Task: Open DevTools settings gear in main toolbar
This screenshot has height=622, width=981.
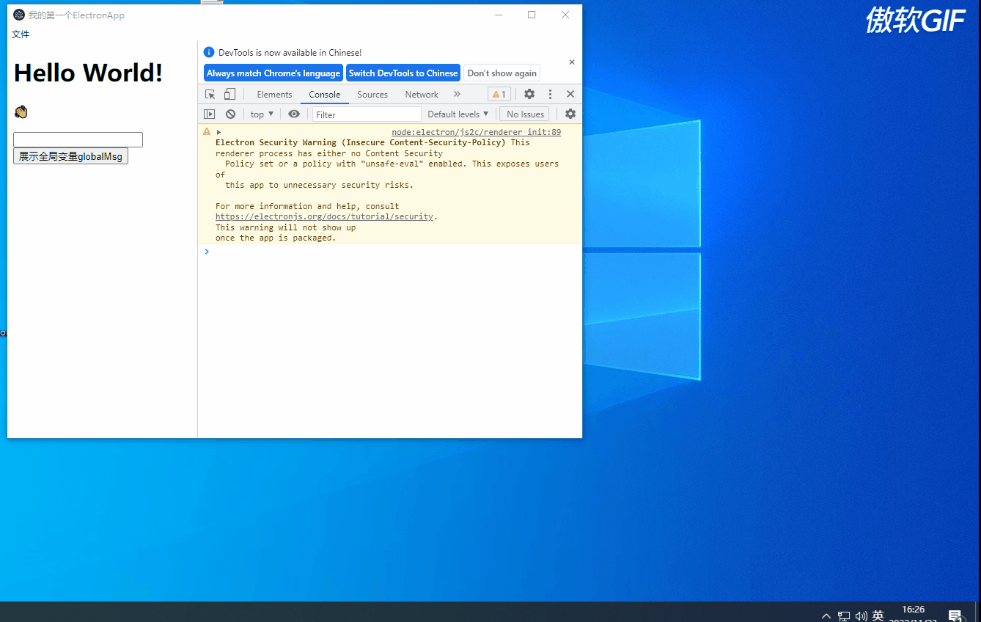Action: pos(529,95)
